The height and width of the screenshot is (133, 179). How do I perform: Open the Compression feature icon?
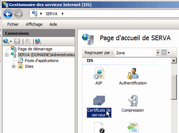click(133, 104)
